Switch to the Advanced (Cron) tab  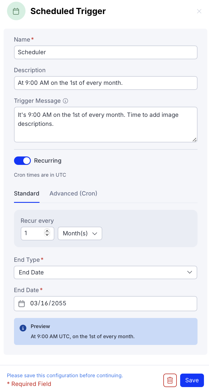coord(73,194)
